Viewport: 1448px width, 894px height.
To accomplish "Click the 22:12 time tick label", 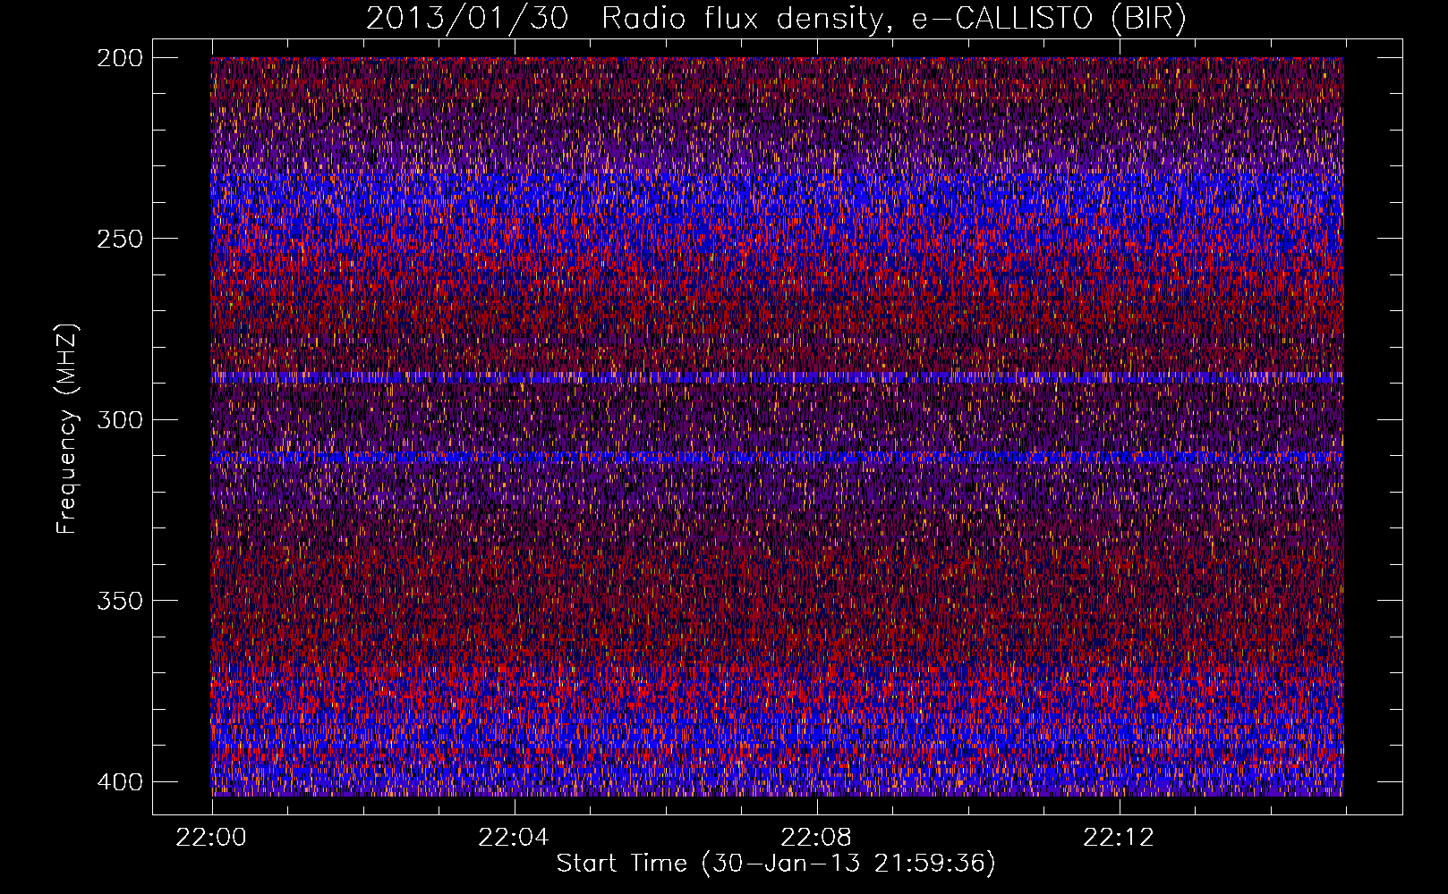I will pos(1119,838).
